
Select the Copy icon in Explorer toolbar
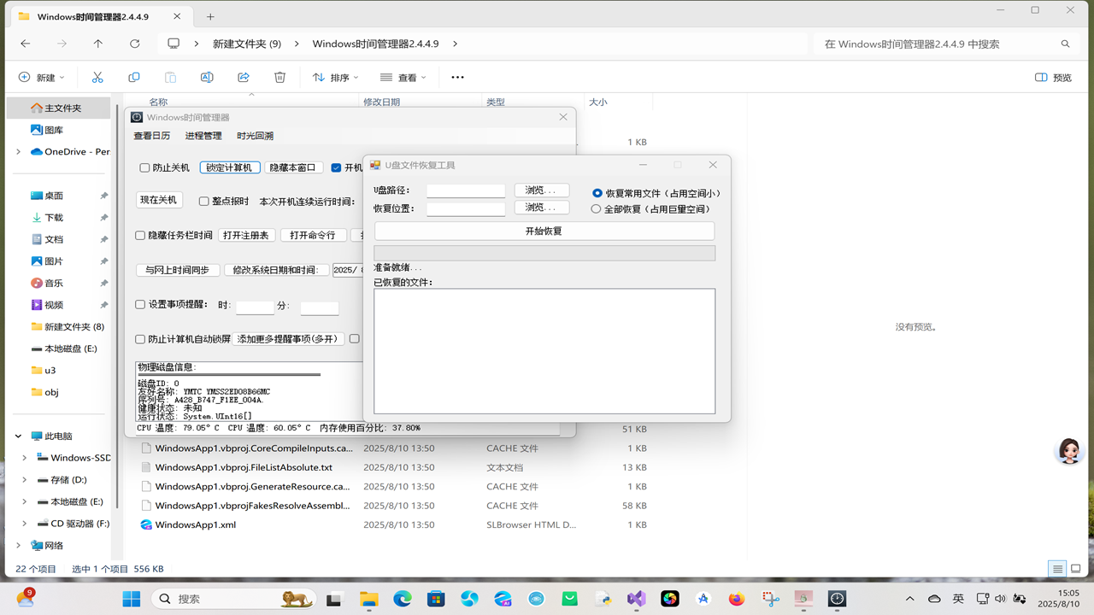pos(133,77)
